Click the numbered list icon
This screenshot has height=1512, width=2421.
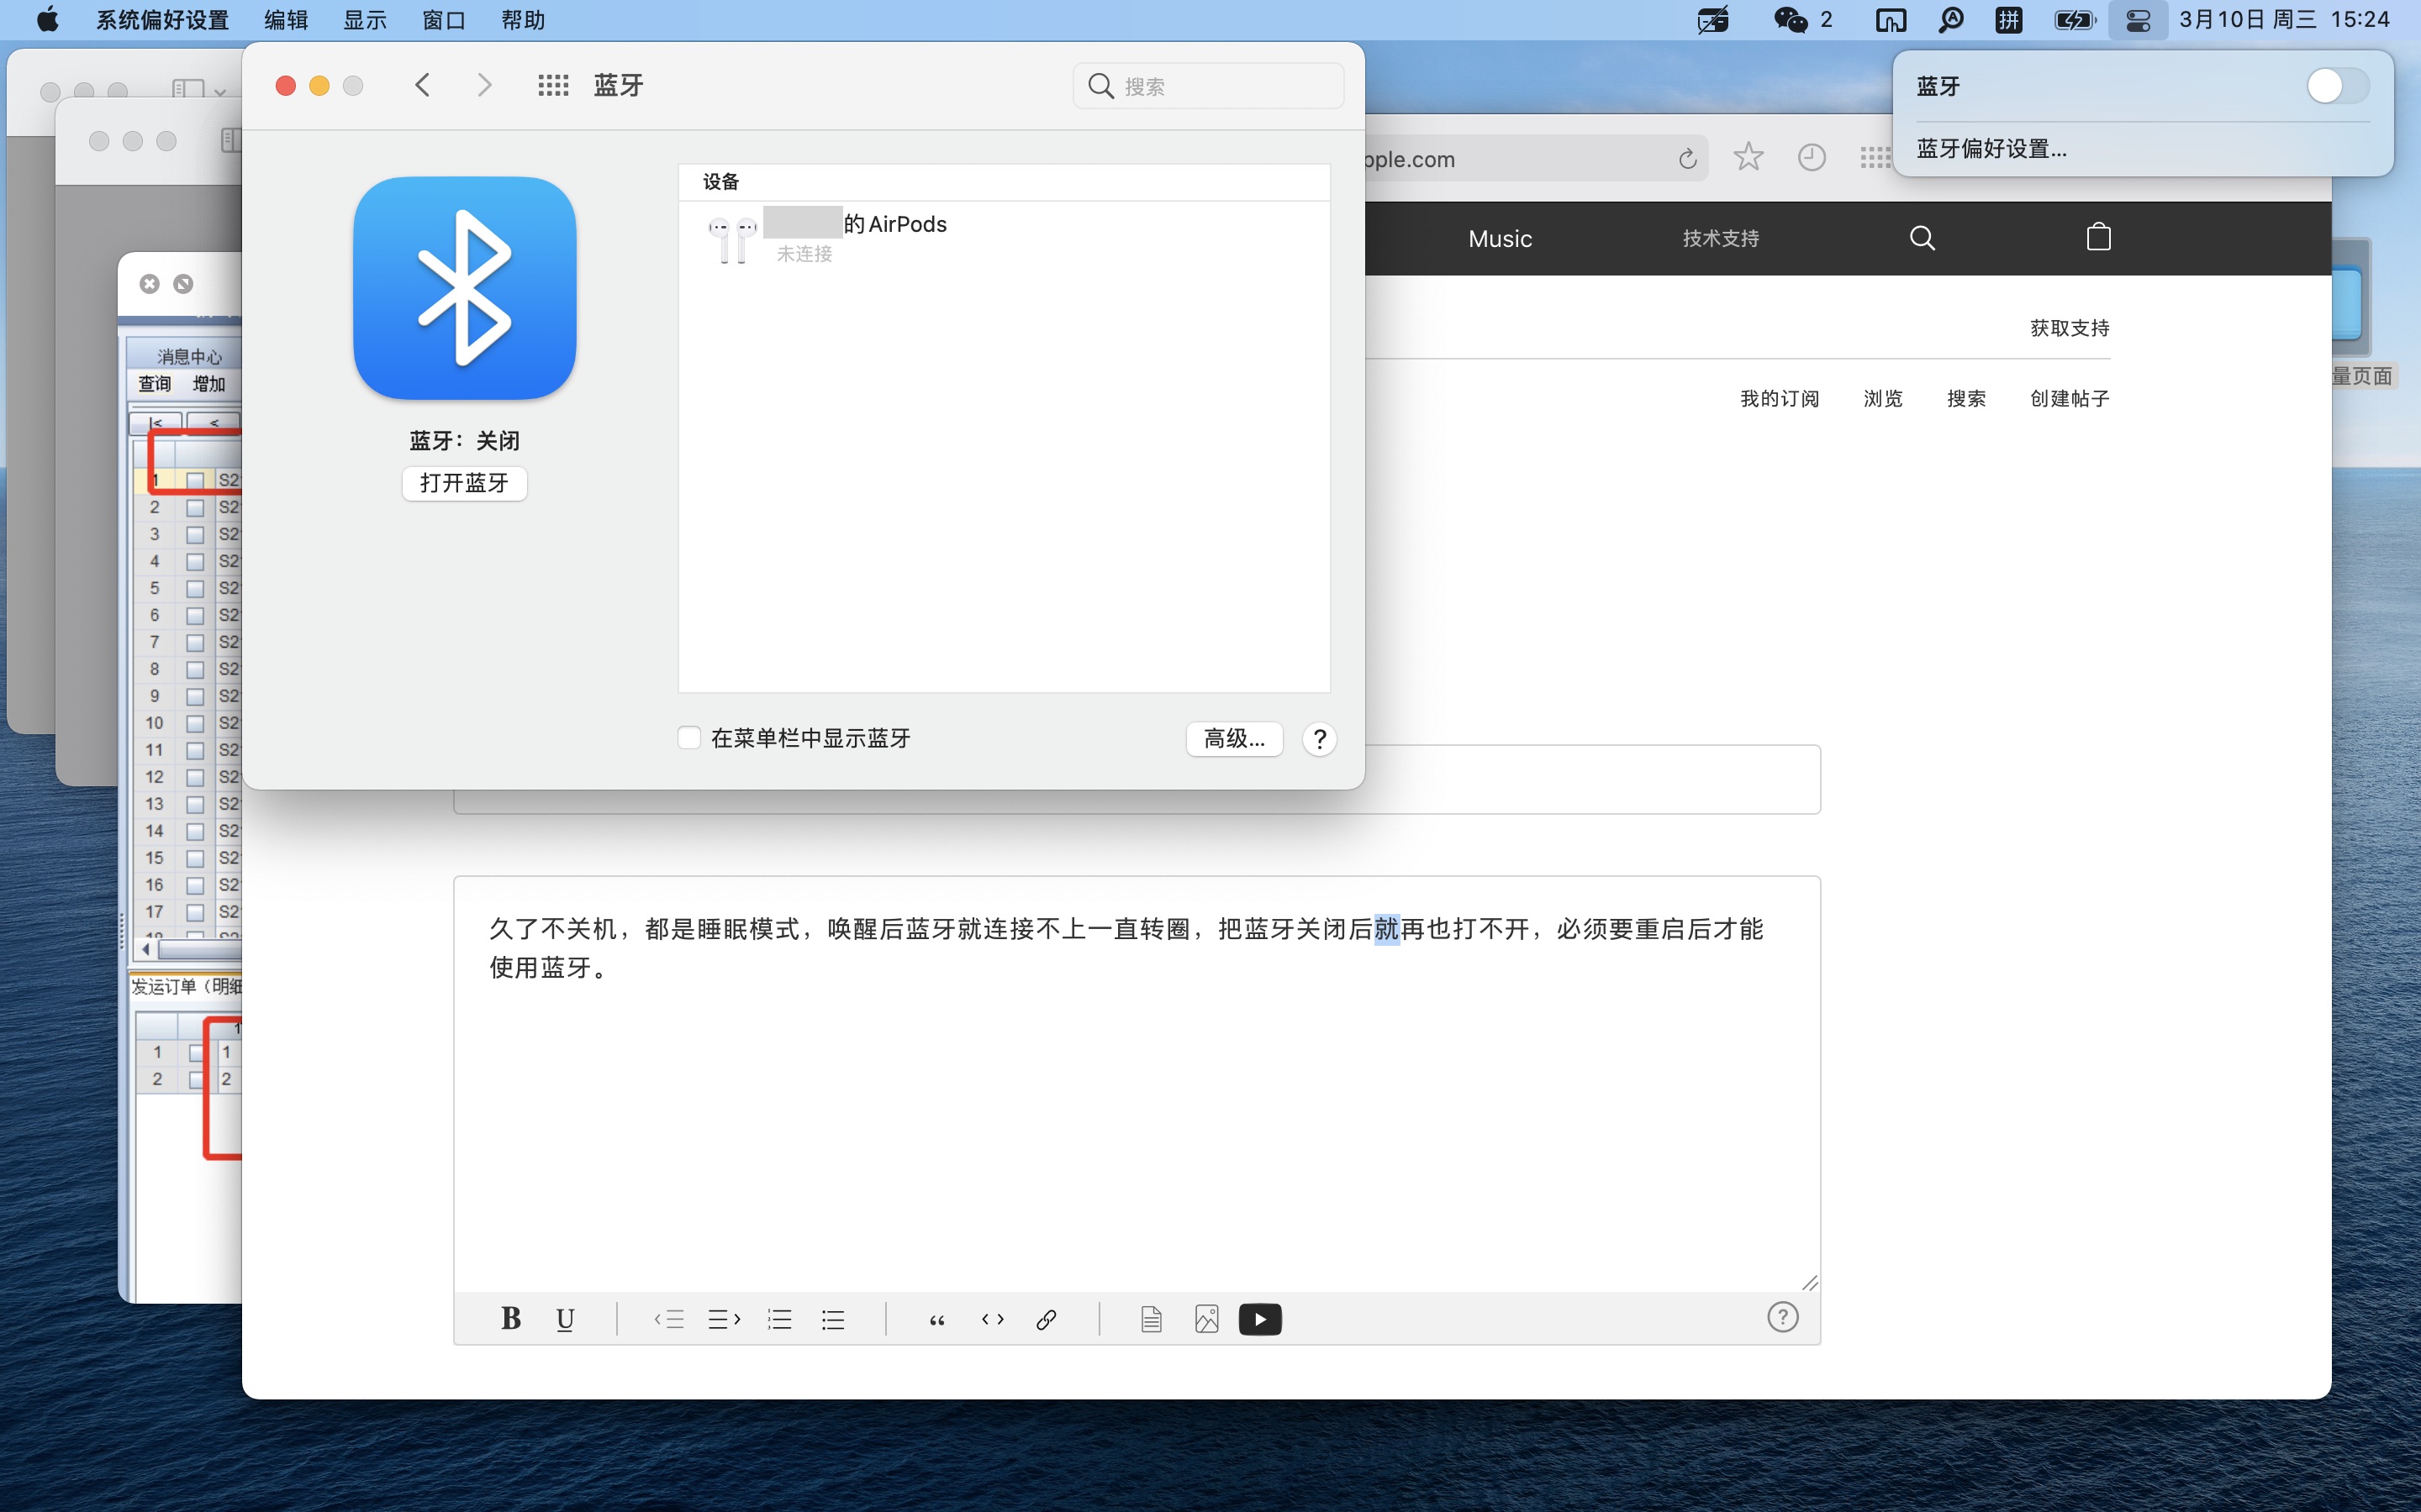[x=779, y=1319]
